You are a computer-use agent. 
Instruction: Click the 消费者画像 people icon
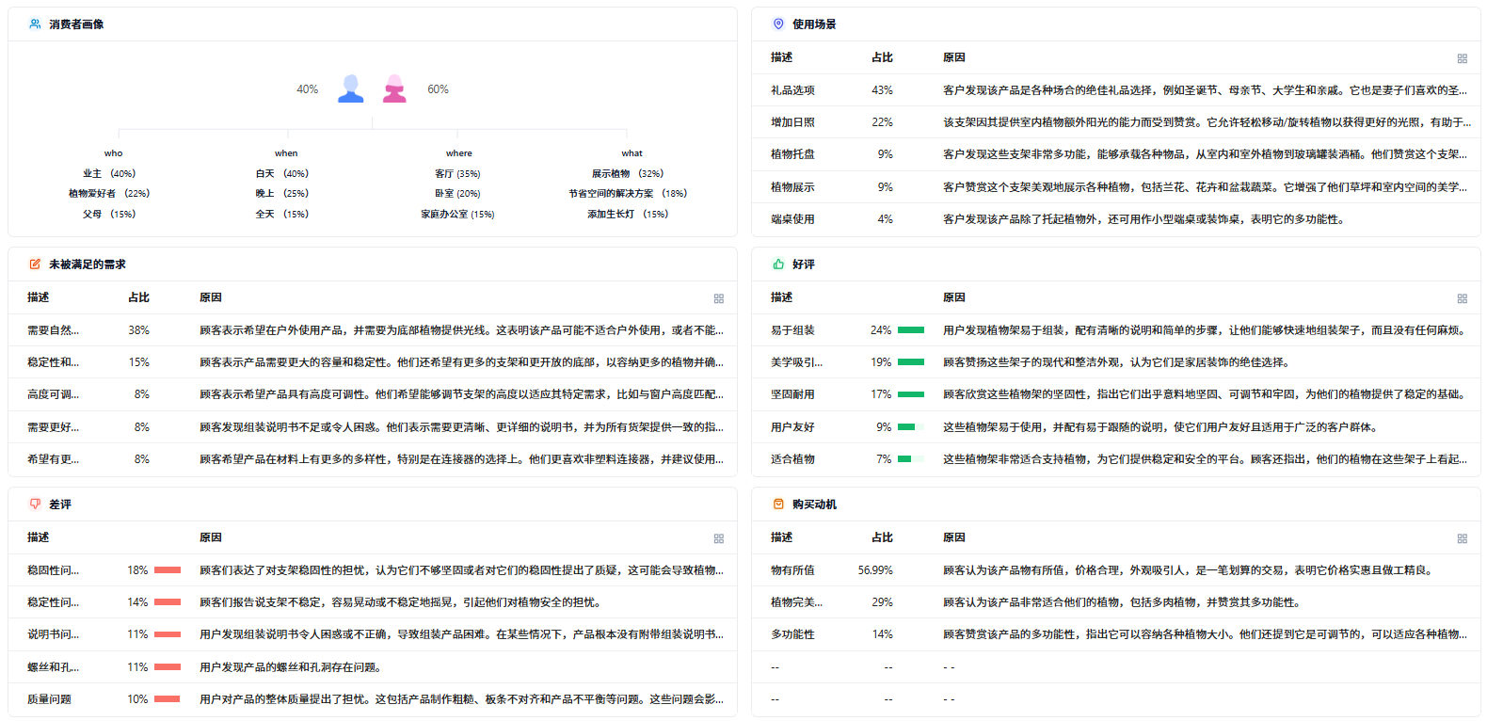coord(35,24)
